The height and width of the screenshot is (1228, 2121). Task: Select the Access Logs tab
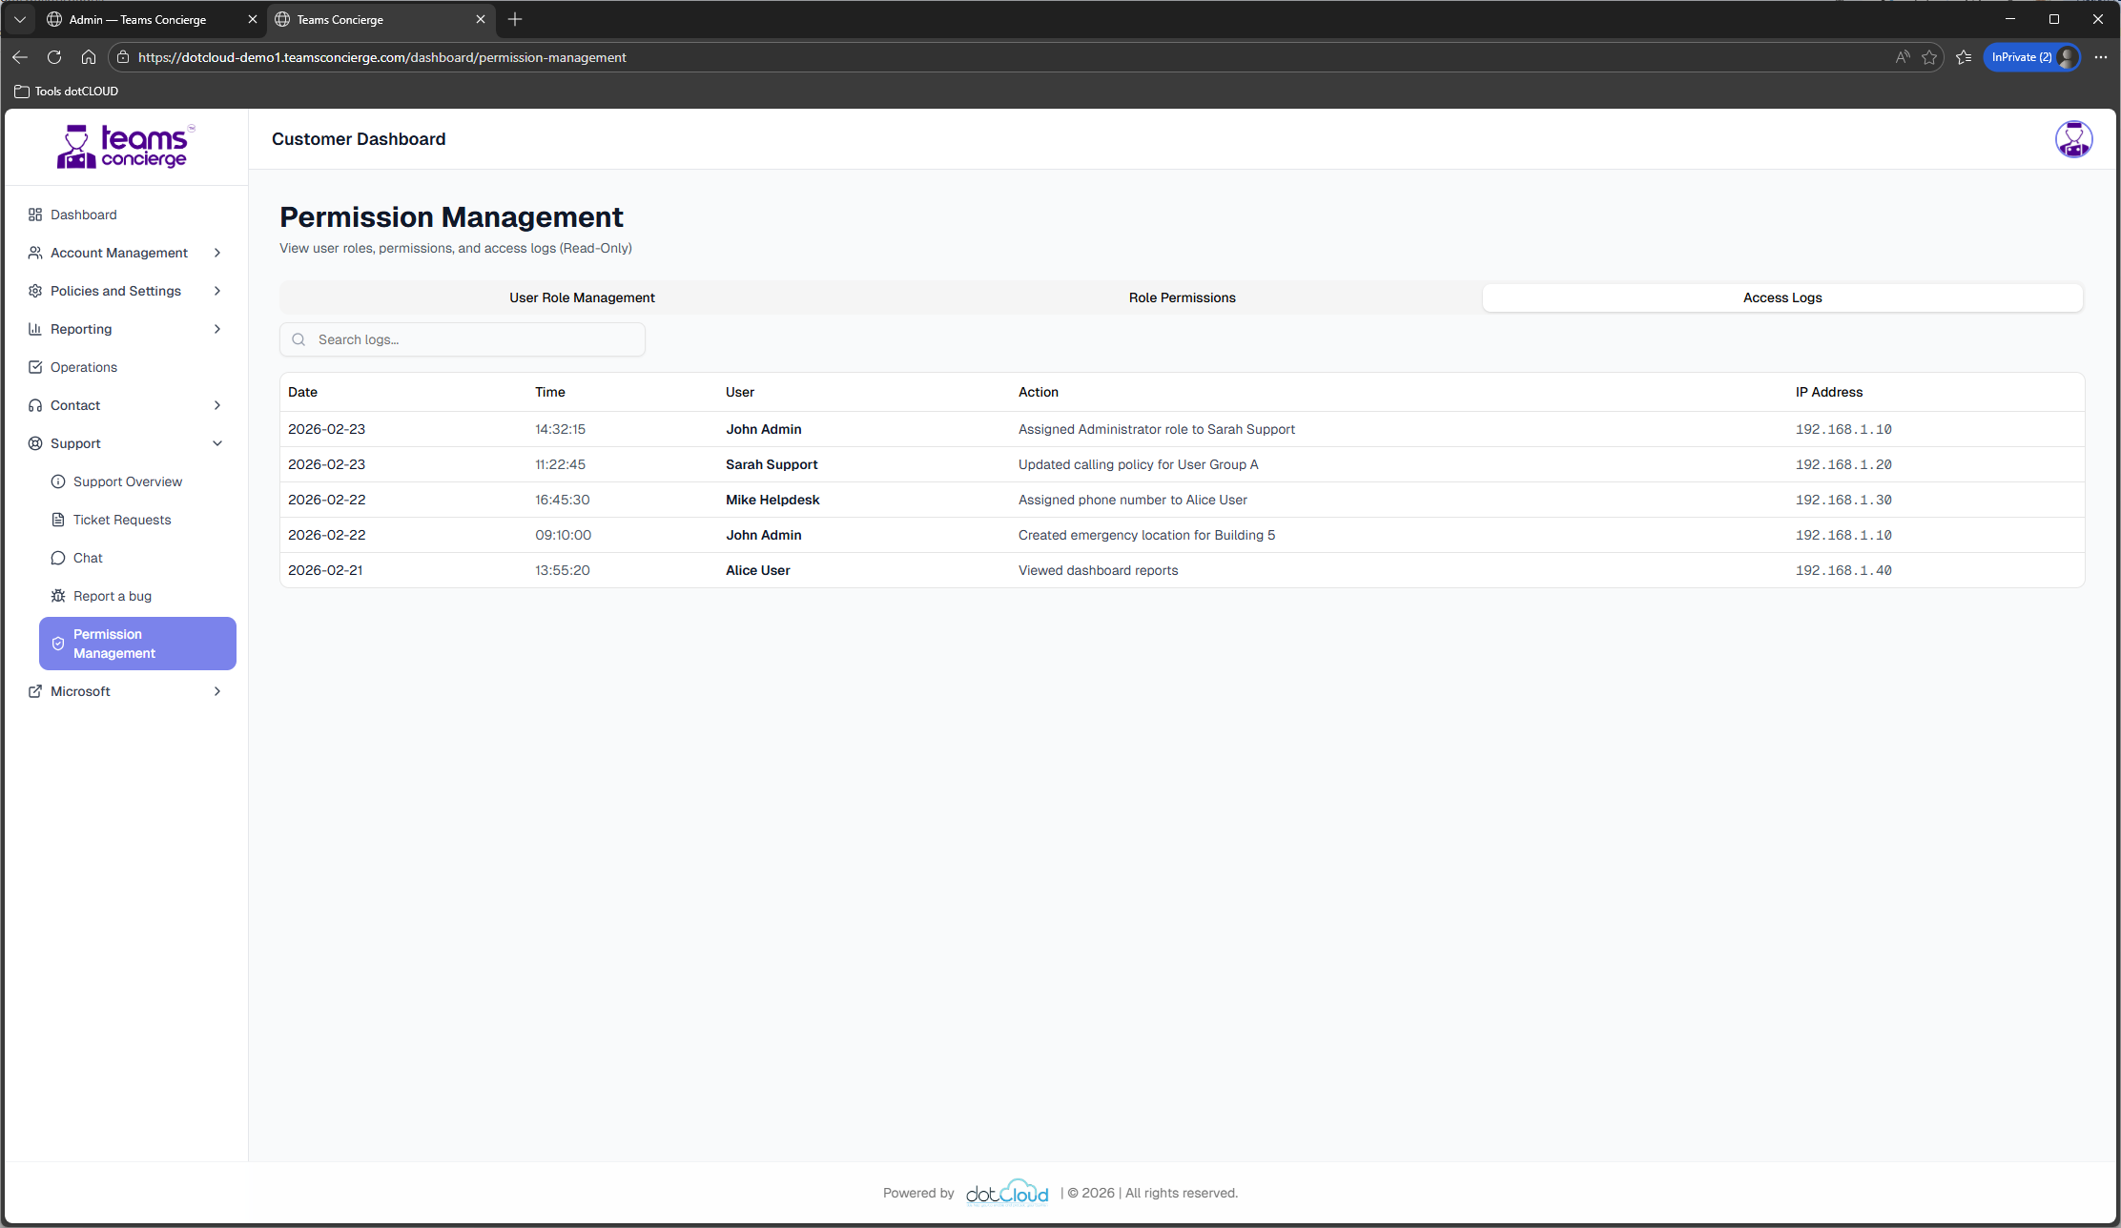coord(1782,297)
